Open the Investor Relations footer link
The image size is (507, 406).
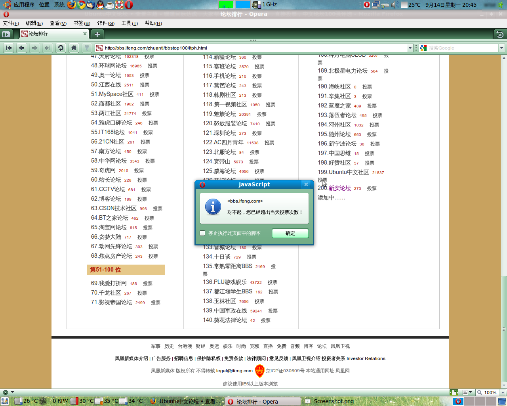click(366, 358)
